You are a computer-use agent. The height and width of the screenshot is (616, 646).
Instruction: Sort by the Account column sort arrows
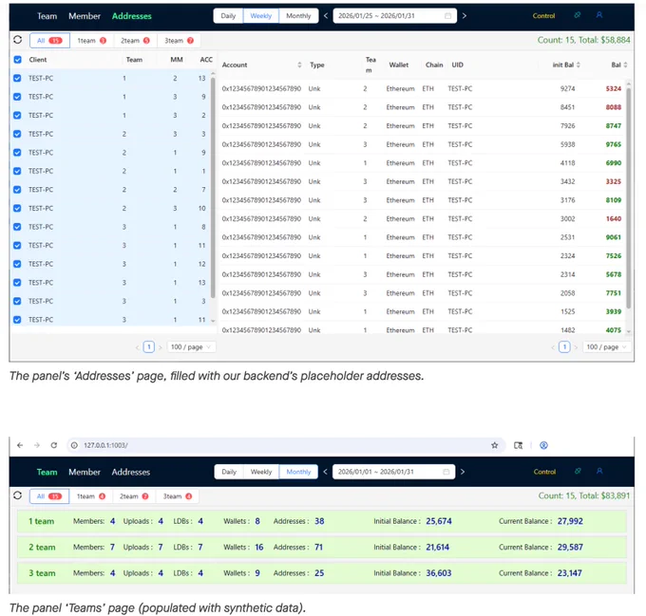[299, 65]
